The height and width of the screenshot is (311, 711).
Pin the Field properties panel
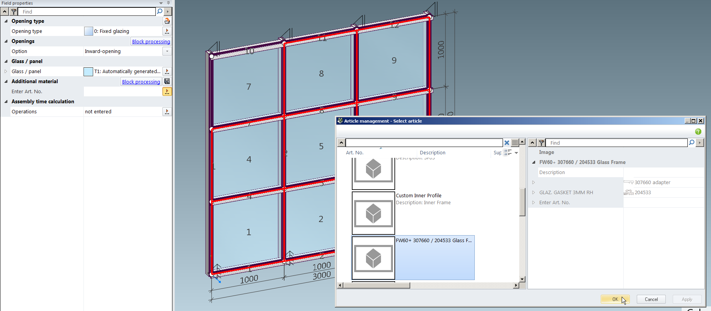point(168,3)
